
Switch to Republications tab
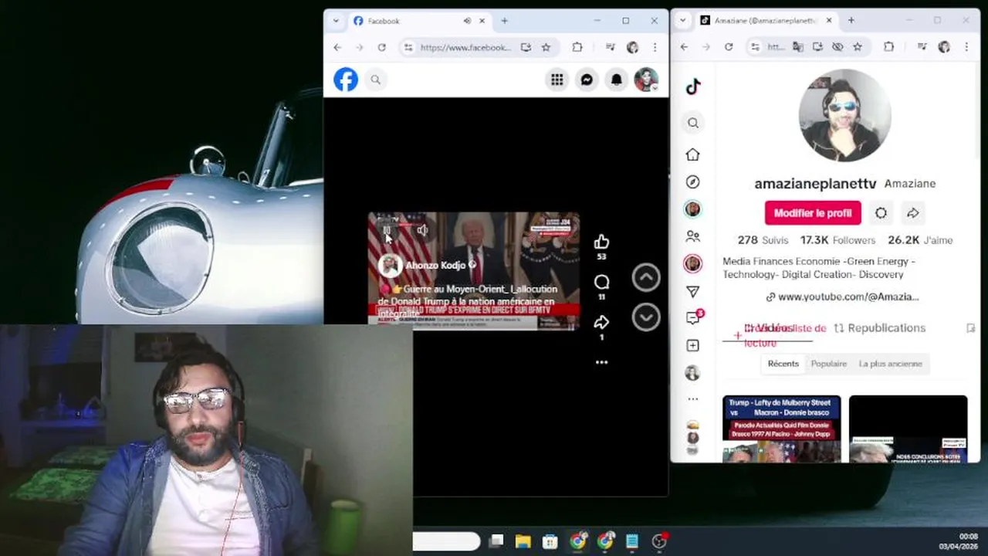tap(880, 328)
